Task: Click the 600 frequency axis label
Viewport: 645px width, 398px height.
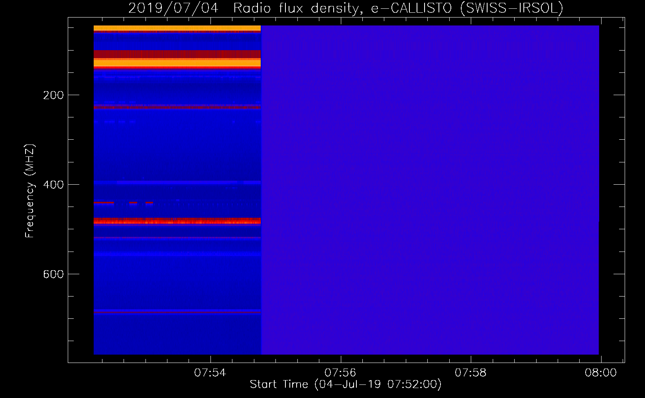Action: pyautogui.click(x=53, y=274)
